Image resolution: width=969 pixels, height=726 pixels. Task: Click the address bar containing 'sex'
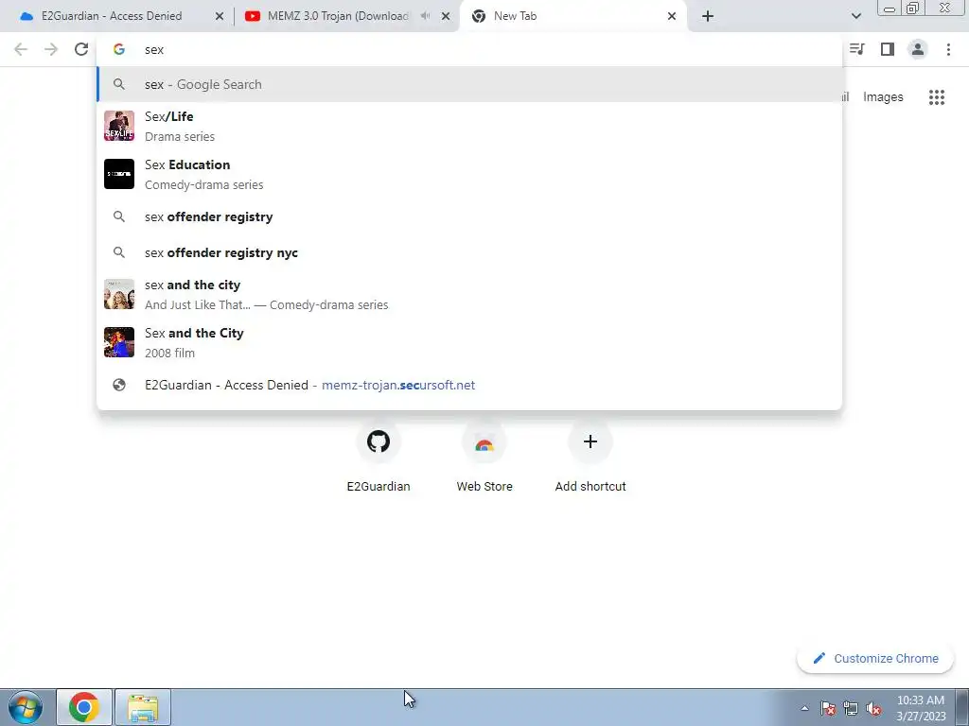click(469, 49)
